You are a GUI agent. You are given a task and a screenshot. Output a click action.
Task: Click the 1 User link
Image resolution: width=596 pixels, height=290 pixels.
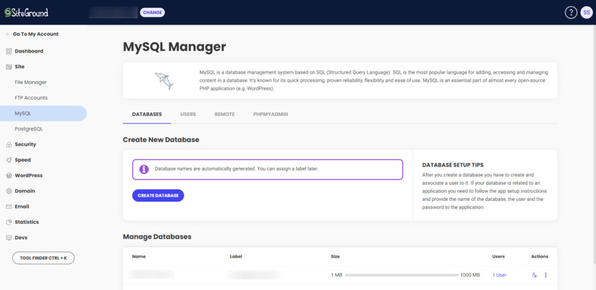[499, 275]
